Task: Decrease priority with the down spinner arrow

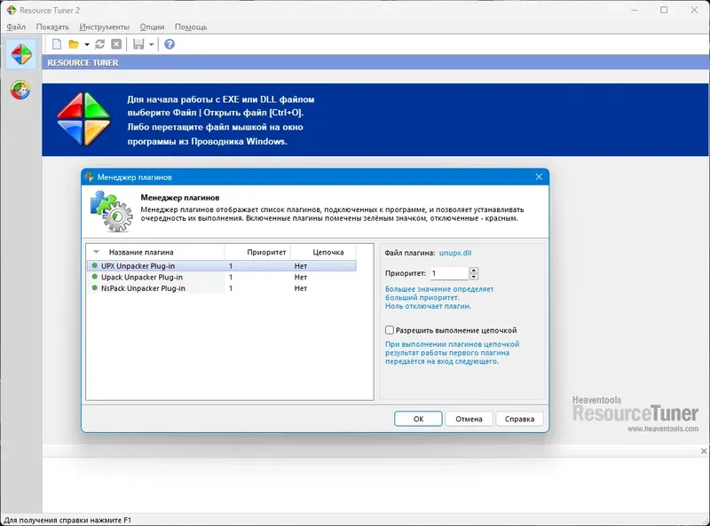Action: pos(474,277)
